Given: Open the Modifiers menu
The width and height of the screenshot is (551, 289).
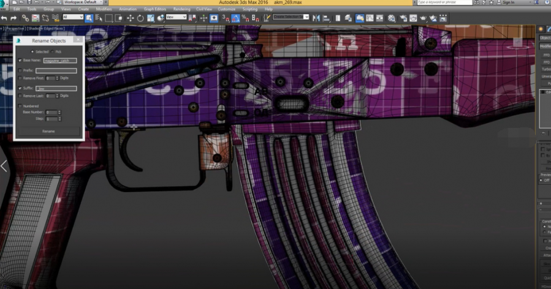Looking at the screenshot, I should point(104,10).
